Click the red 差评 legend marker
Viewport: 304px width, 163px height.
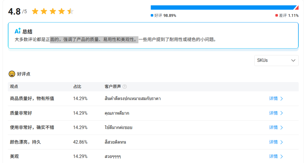pyautogui.click(x=277, y=16)
